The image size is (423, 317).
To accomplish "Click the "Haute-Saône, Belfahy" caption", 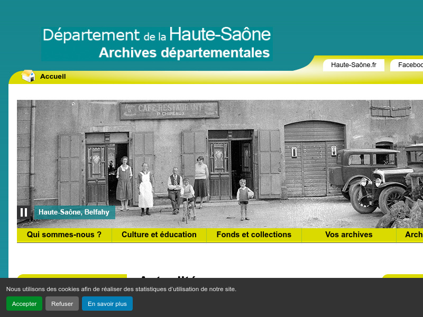I will coord(74,212).
